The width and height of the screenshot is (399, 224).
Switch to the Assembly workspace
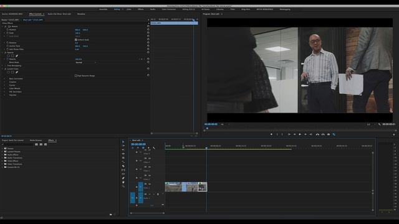pos(103,9)
